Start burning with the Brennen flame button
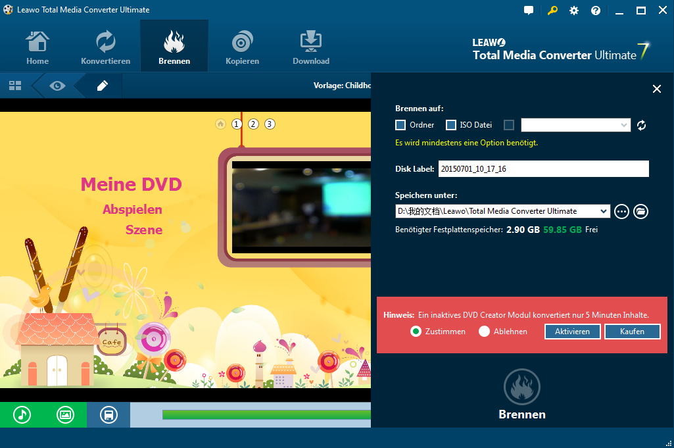This screenshot has width=674, height=448. 522,387
